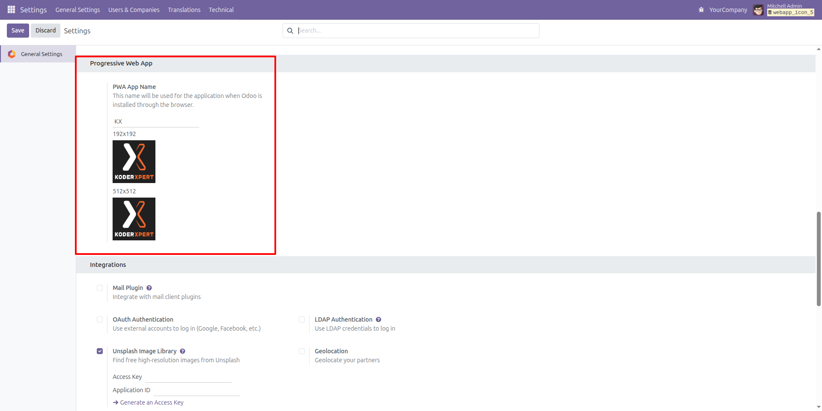This screenshot has height=411, width=822.
Task: Click the Settings breadcrumb title
Action: coord(77,31)
